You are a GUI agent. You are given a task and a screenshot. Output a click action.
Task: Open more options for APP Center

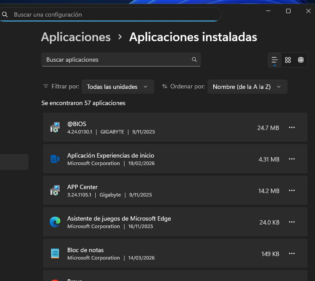click(x=292, y=190)
